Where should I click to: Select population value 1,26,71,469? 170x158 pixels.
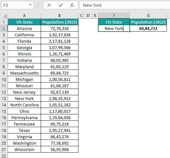click(x=59, y=54)
